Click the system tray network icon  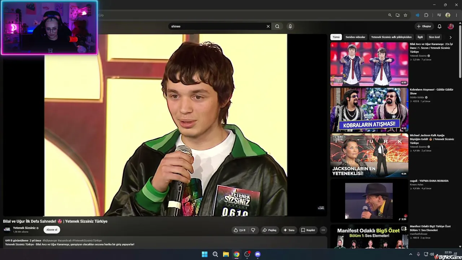click(x=426, y=254)
